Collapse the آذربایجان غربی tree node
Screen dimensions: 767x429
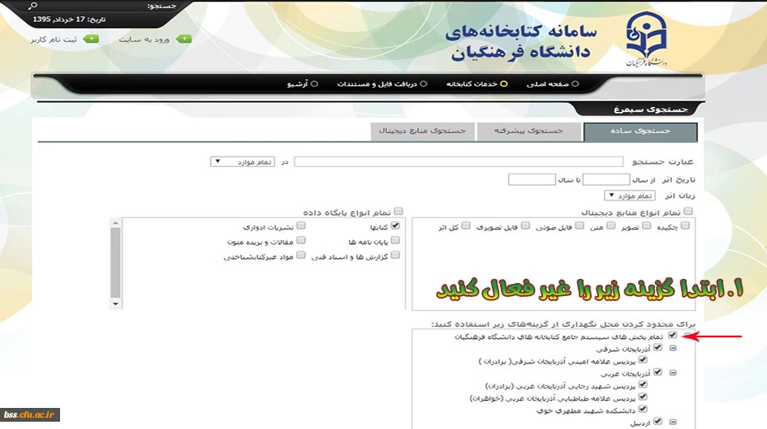click(673, 373)
